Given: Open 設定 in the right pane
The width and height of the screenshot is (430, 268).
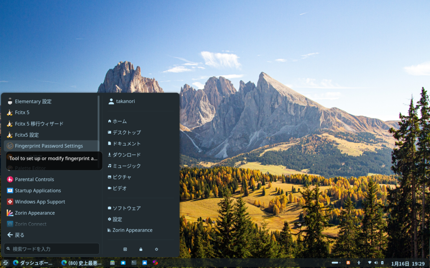Looking at the screenshot, I should pyautogui.click(x=117, y=219).
